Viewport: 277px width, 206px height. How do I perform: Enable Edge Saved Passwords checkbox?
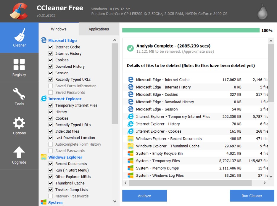click(x=51, y=92)
